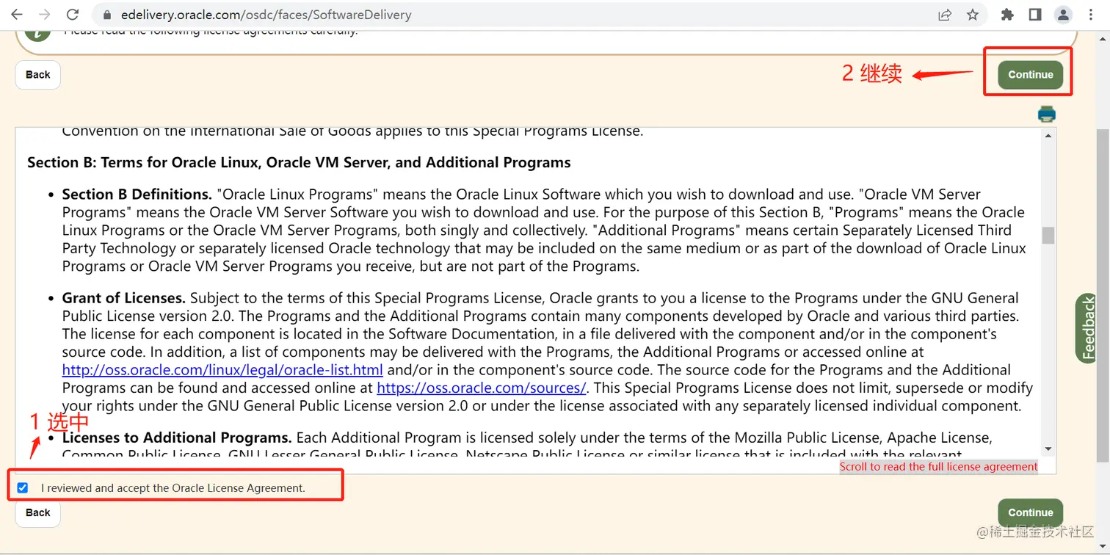Click the top green Continue button

[x=1030, y=75]
